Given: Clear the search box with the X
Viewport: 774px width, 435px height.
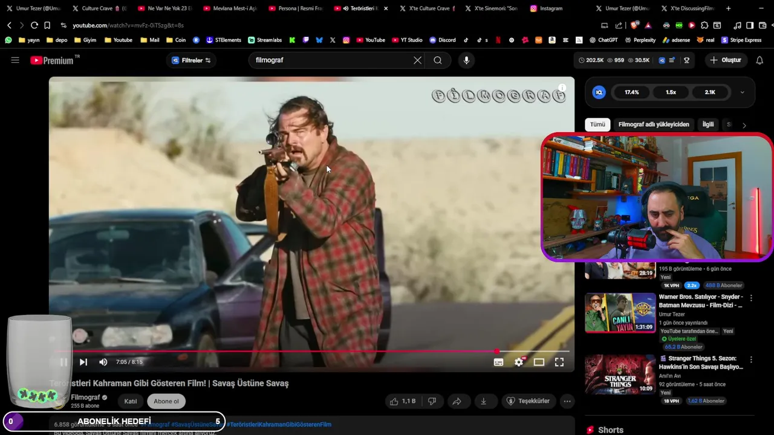Looking at the screenshot, I should [x=417, y=60].
